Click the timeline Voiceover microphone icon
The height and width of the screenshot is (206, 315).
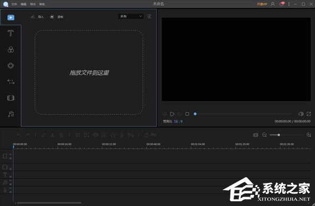click(x=122, y=135)
